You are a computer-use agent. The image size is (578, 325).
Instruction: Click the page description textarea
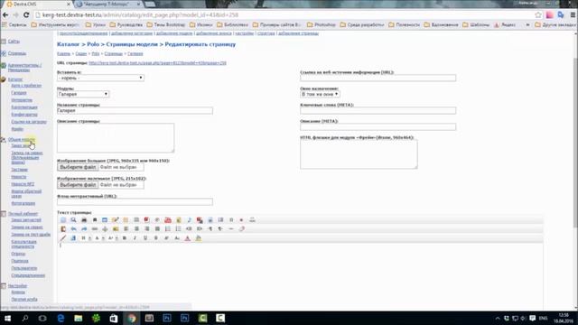coord(116,138)
